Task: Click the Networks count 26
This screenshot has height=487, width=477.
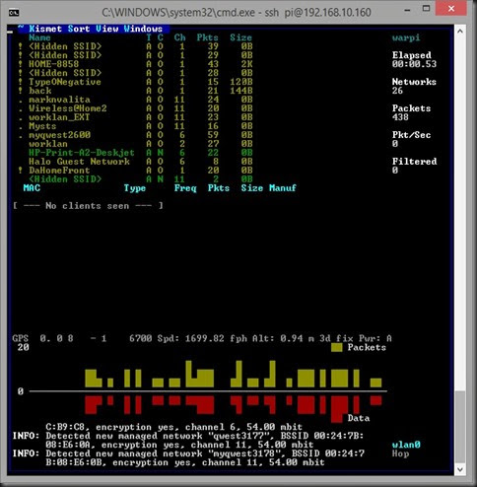Action: 397,91
